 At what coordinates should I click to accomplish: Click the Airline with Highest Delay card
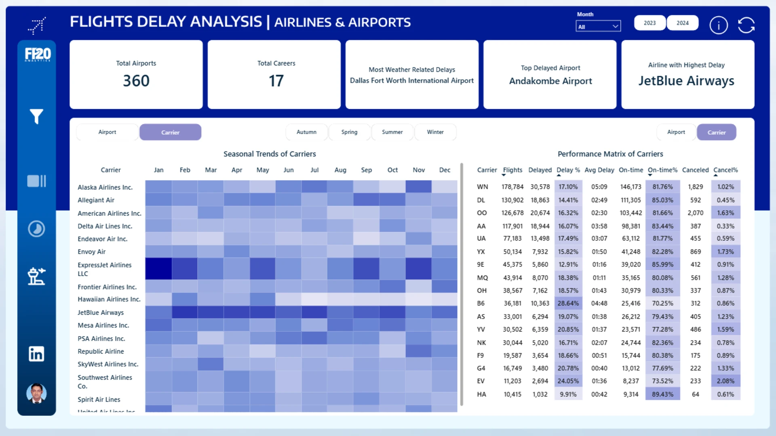pyautogui.click(x=688, y=74)
